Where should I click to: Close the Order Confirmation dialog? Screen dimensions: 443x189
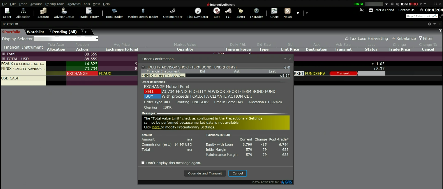(290, 59)
